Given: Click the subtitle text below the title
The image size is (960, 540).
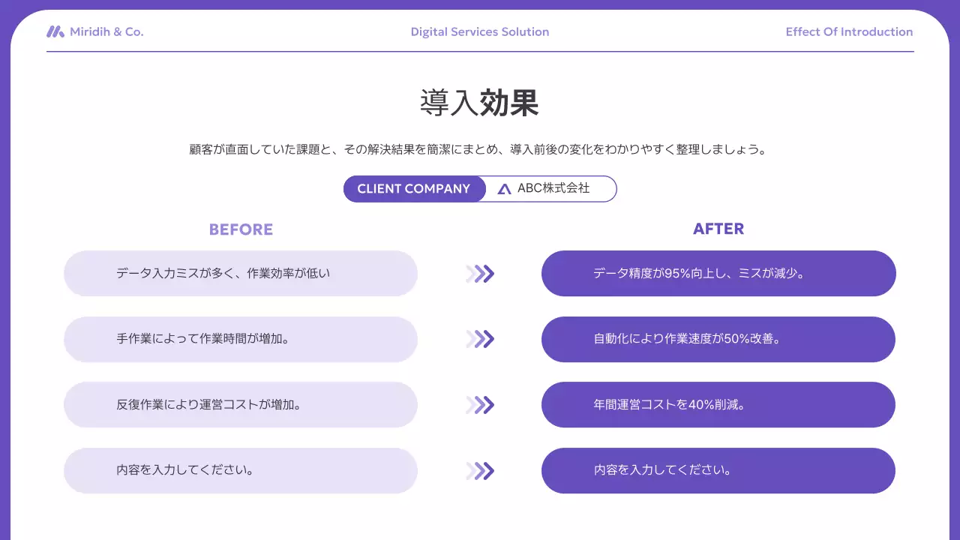Looking at the screenshot, I should click(479, 148).
